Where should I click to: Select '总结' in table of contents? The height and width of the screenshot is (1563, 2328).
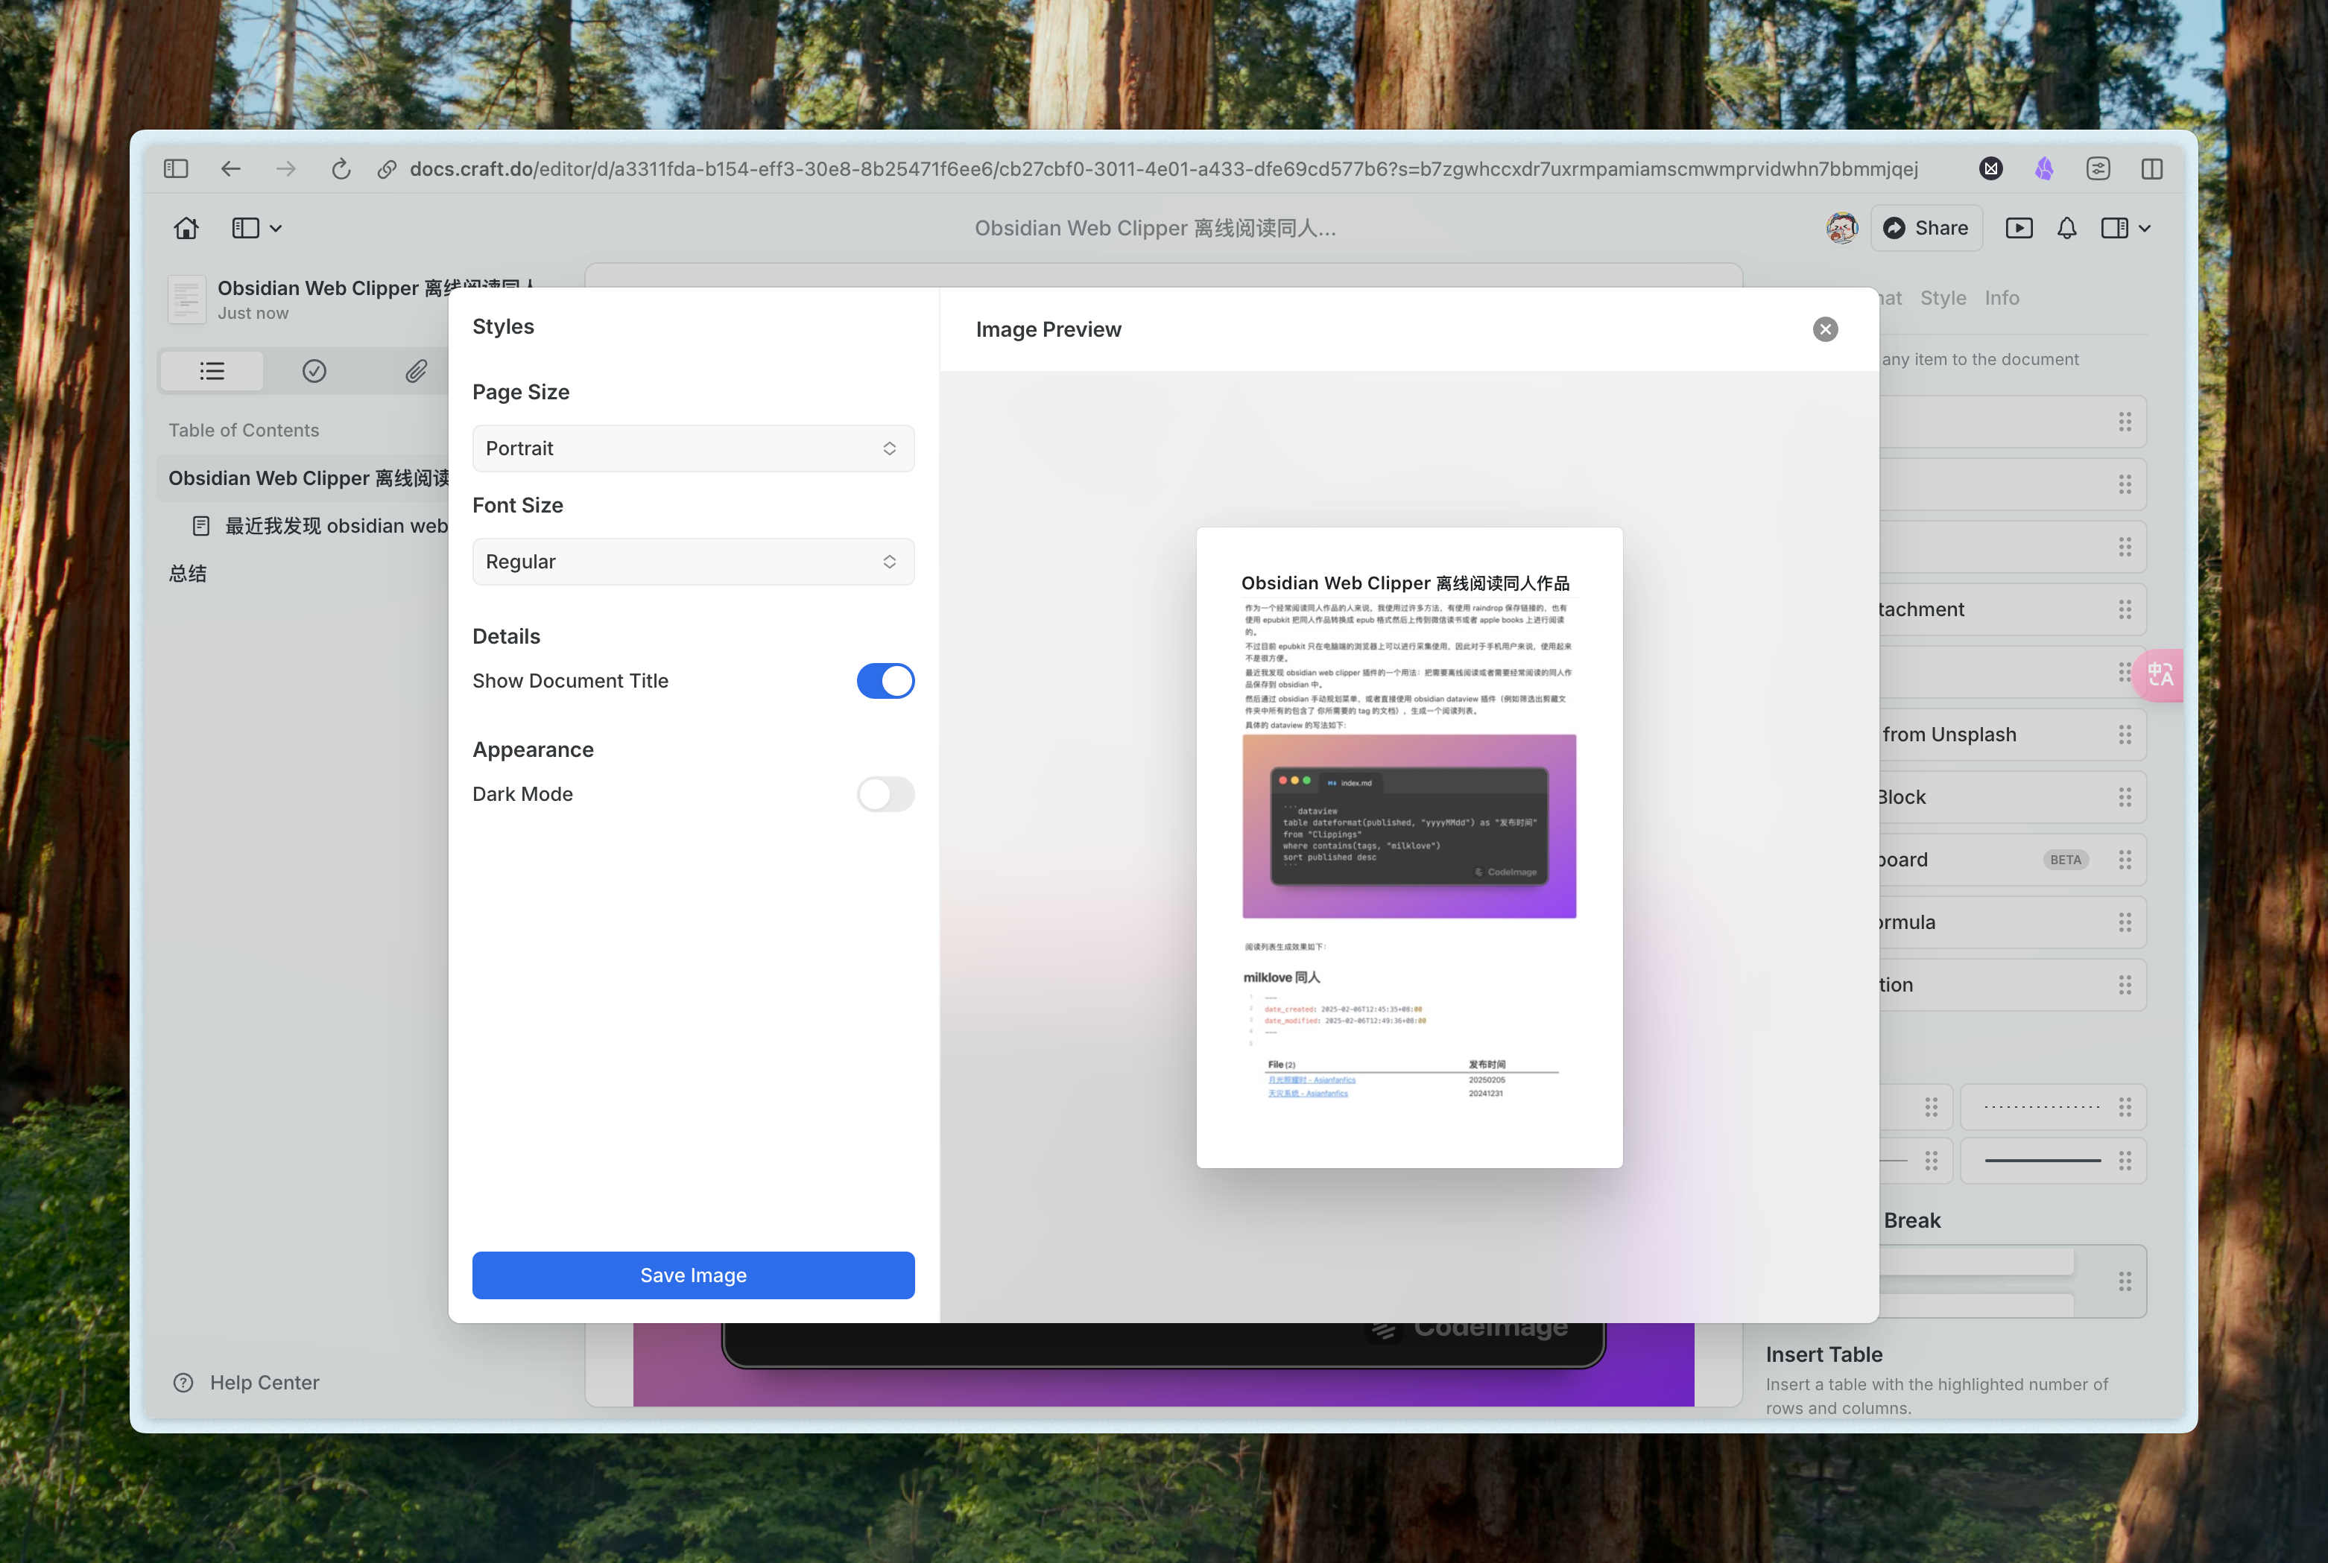[188, 573]
